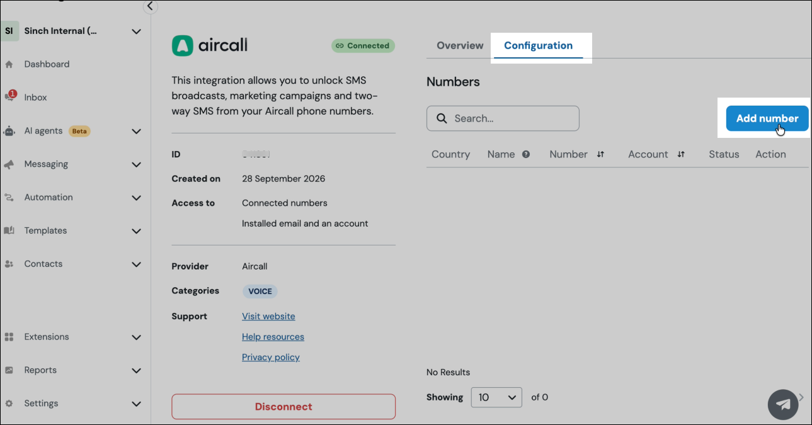Click the Action column header
Viewport: 812px width, 425px height.
770,154
